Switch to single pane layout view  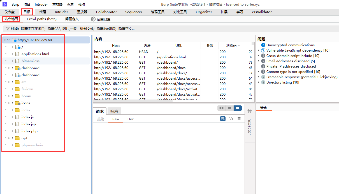pos(238,108)
